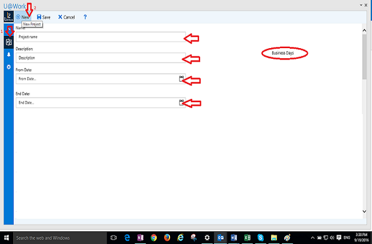Focus the Description text field

pos(96,58)
